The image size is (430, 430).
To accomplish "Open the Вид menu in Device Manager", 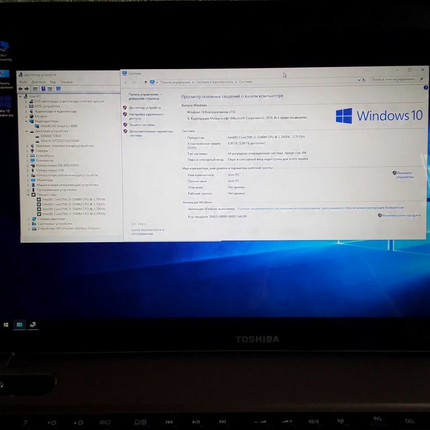I will pos(53,82).
